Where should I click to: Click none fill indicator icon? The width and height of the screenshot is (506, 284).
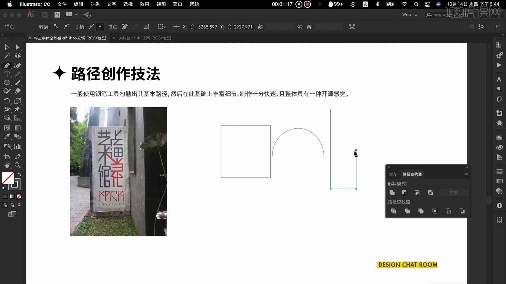(19, 196)
